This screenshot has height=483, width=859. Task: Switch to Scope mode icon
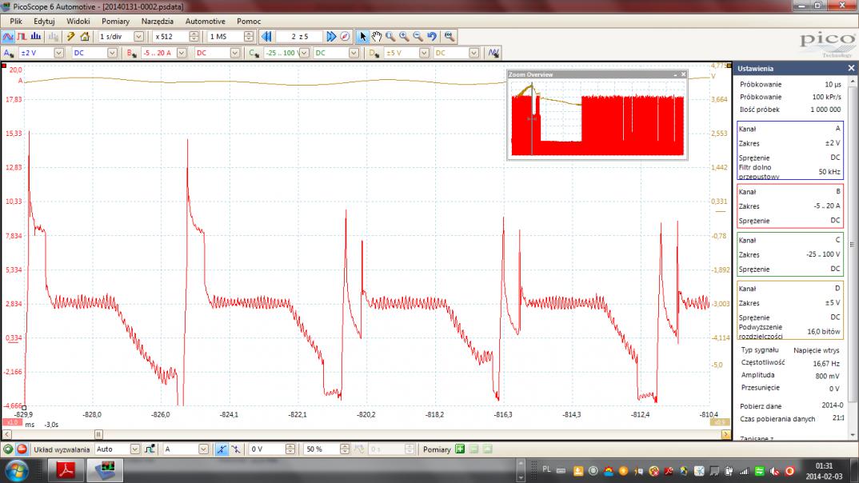coord(8,37)
